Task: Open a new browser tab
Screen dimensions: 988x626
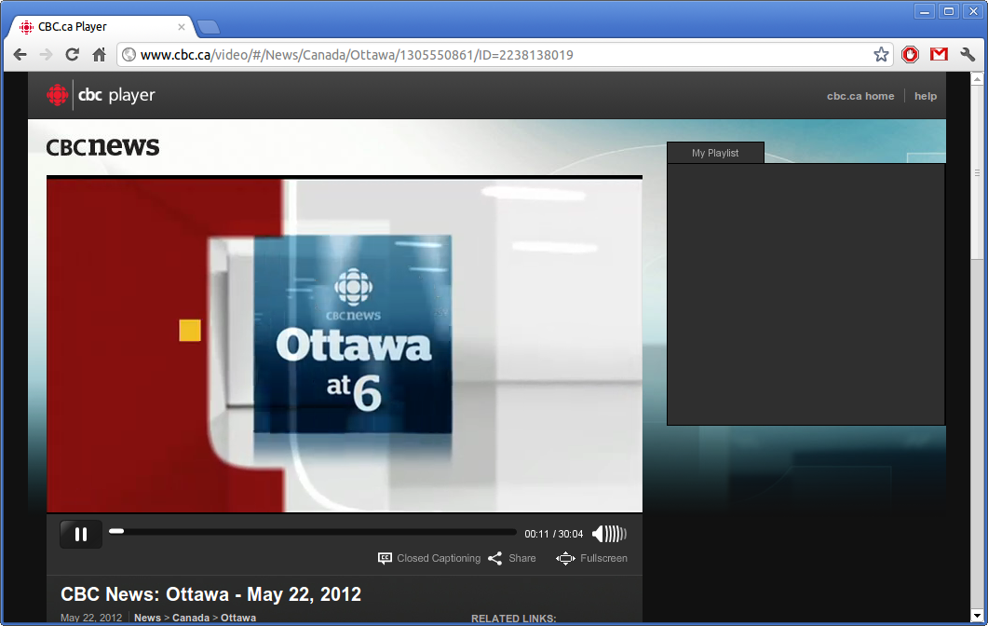Action: pos(208,27)
